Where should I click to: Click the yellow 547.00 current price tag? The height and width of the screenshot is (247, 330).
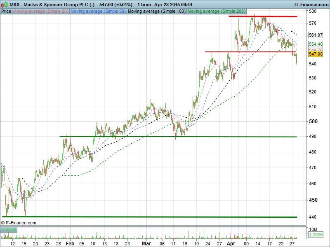[x=315, y=54]
